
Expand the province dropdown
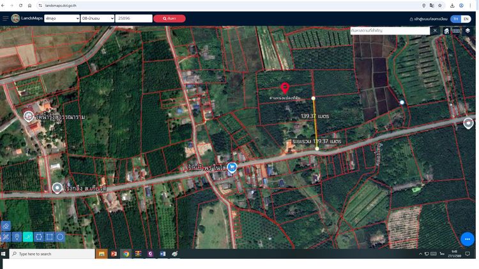(x=62, y=19)
